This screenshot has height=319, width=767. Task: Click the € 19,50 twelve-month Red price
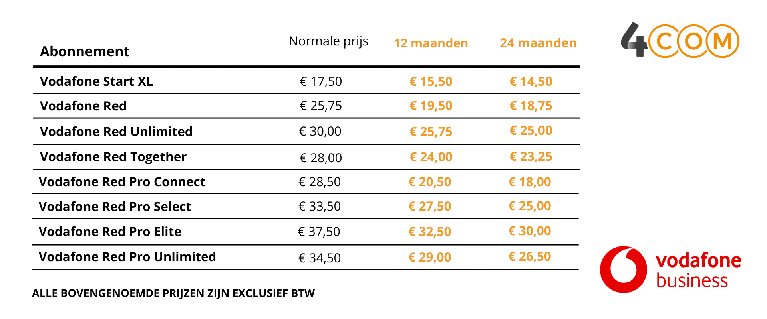[431, 106]
